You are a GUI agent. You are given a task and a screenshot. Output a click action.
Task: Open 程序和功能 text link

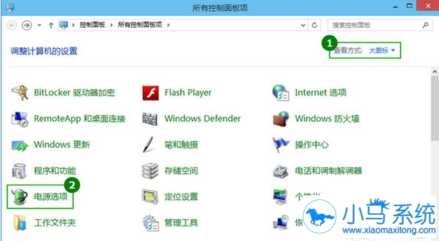tap(55, 171)
